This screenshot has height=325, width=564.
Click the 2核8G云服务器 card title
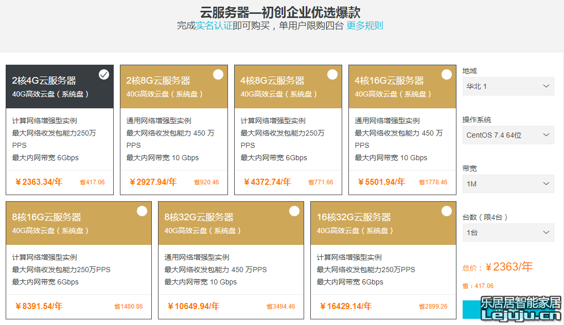click(x=158, y=81)
